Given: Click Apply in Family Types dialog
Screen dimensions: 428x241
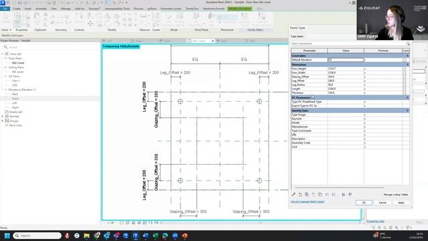Looking at the screenshot, I should (x=401, y=202).
